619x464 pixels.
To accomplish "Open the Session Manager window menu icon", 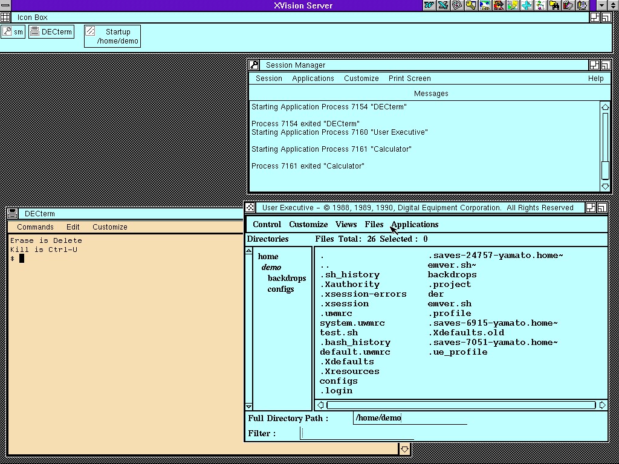I will pos(254,65).
